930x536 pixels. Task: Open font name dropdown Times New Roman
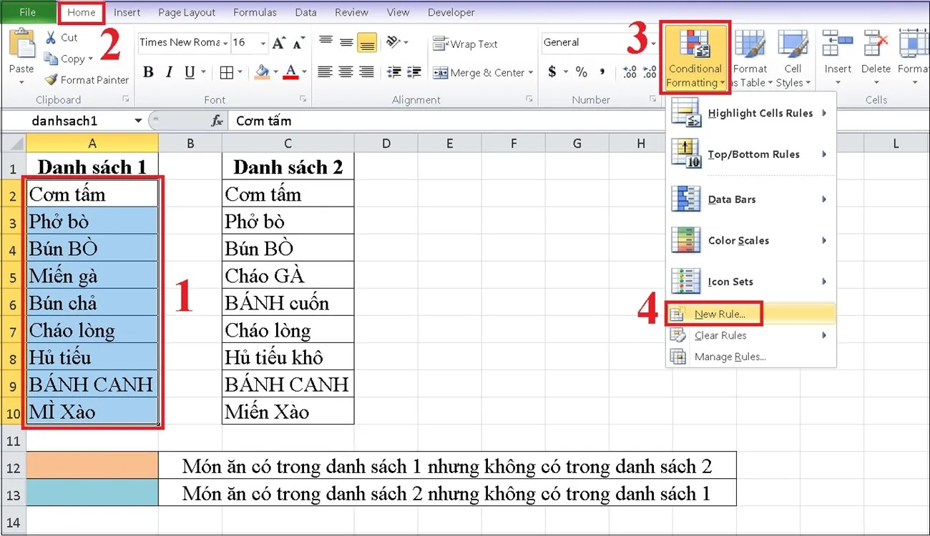click(x=225, y=43)
